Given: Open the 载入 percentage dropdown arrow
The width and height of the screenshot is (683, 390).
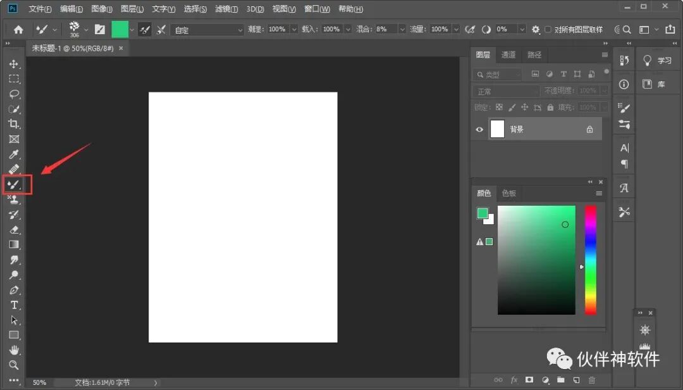Looking at the screenshot, I should [x=348, y=29].
